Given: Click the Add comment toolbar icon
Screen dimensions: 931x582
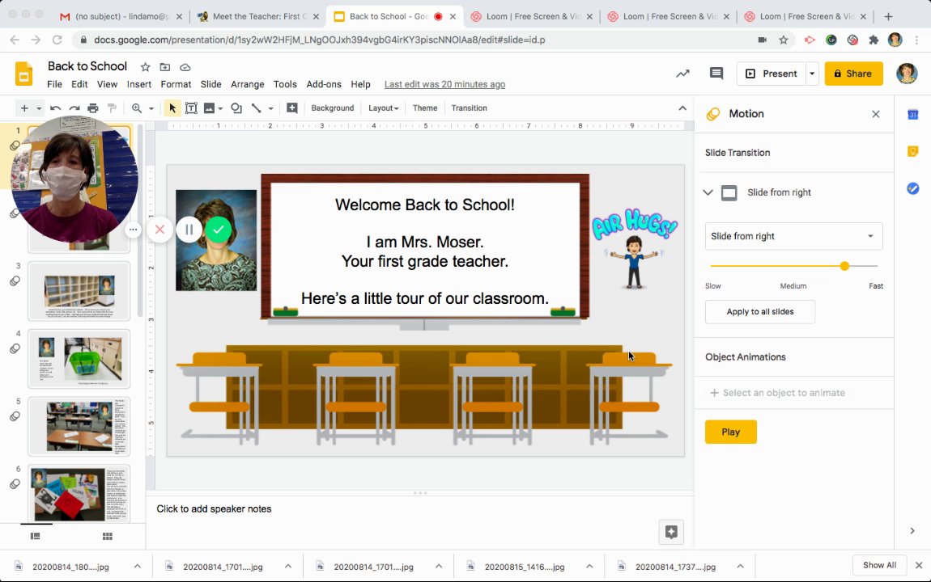Looking at the screenshot, I should pyautogui.click(x=291, y=108).
